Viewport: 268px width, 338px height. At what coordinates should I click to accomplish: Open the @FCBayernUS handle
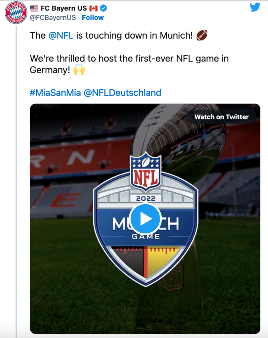53,17
